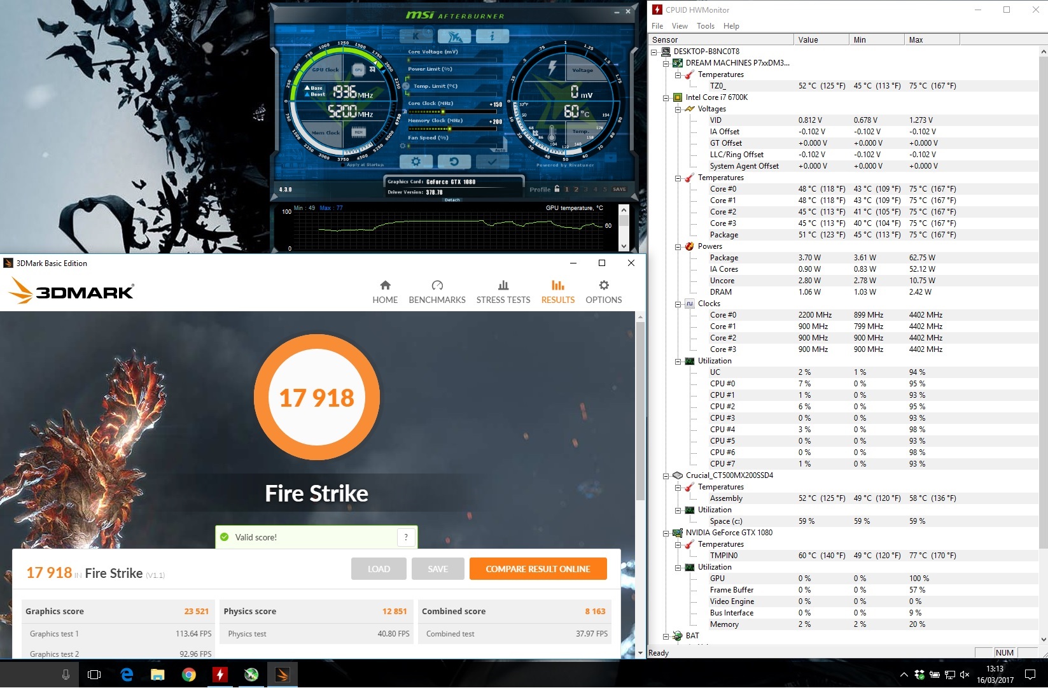Collapse the CPU Clocks node

(x=678, y=304)
